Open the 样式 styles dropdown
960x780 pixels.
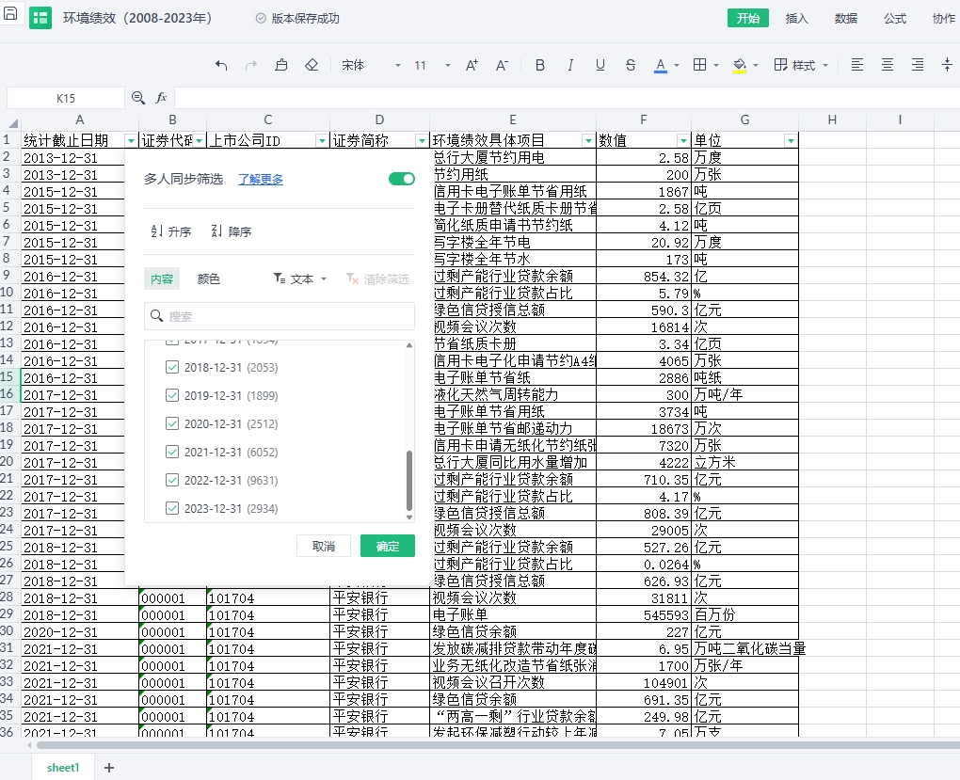(801, 65)
